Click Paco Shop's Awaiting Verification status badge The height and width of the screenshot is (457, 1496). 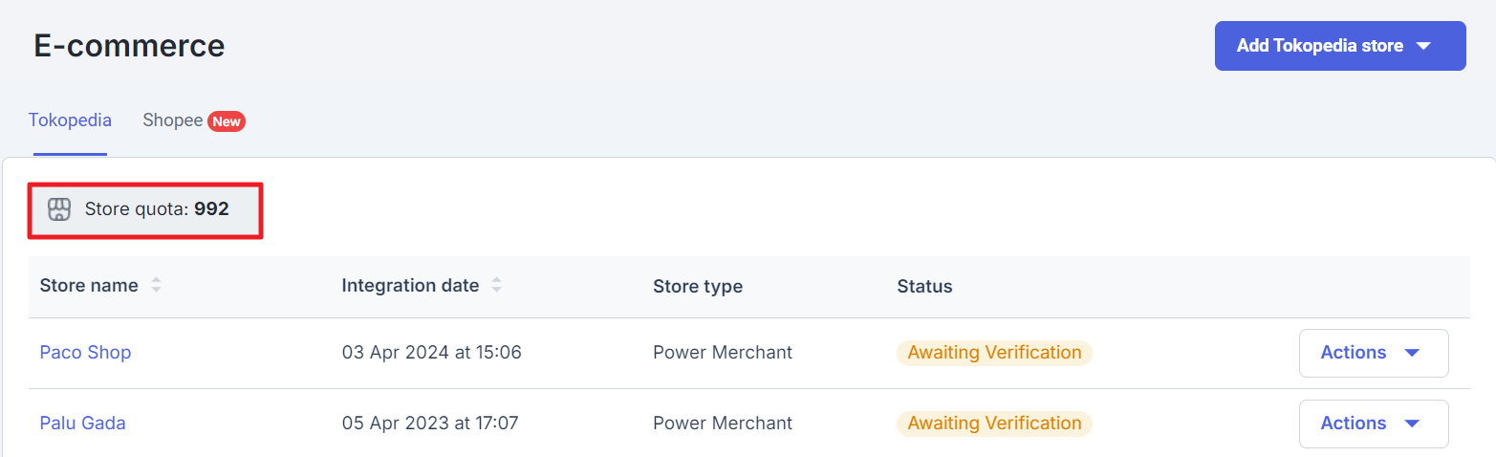pos(994,353)
